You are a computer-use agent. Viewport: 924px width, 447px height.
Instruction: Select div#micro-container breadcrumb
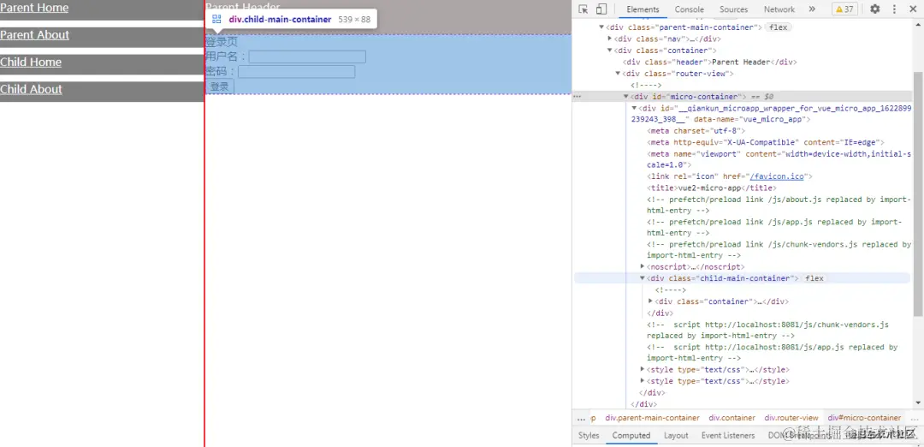864,418
